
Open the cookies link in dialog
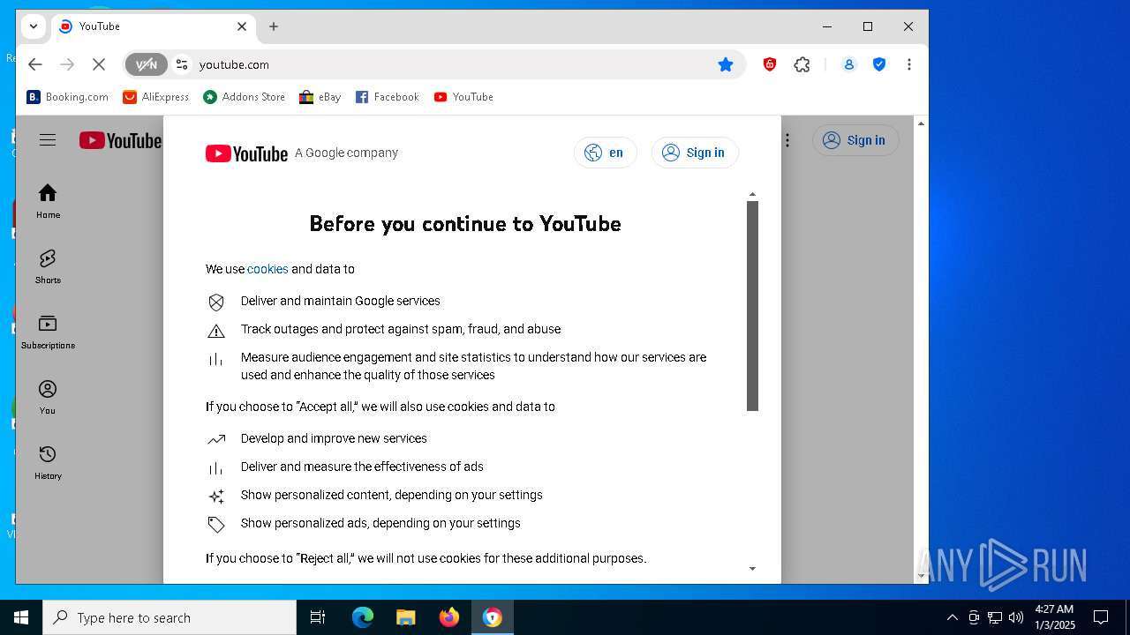click(x=267, y=269)
